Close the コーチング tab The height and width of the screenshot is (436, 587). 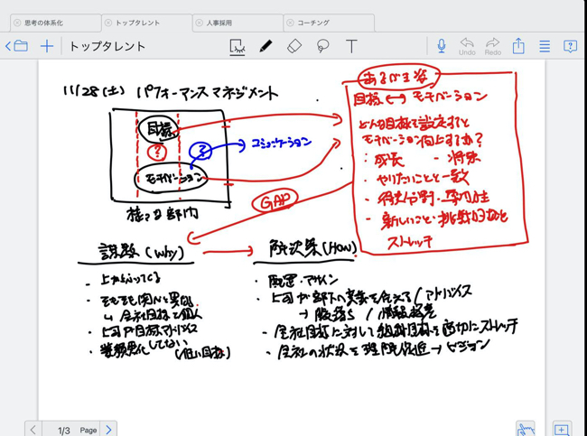(x=290, y=23)
